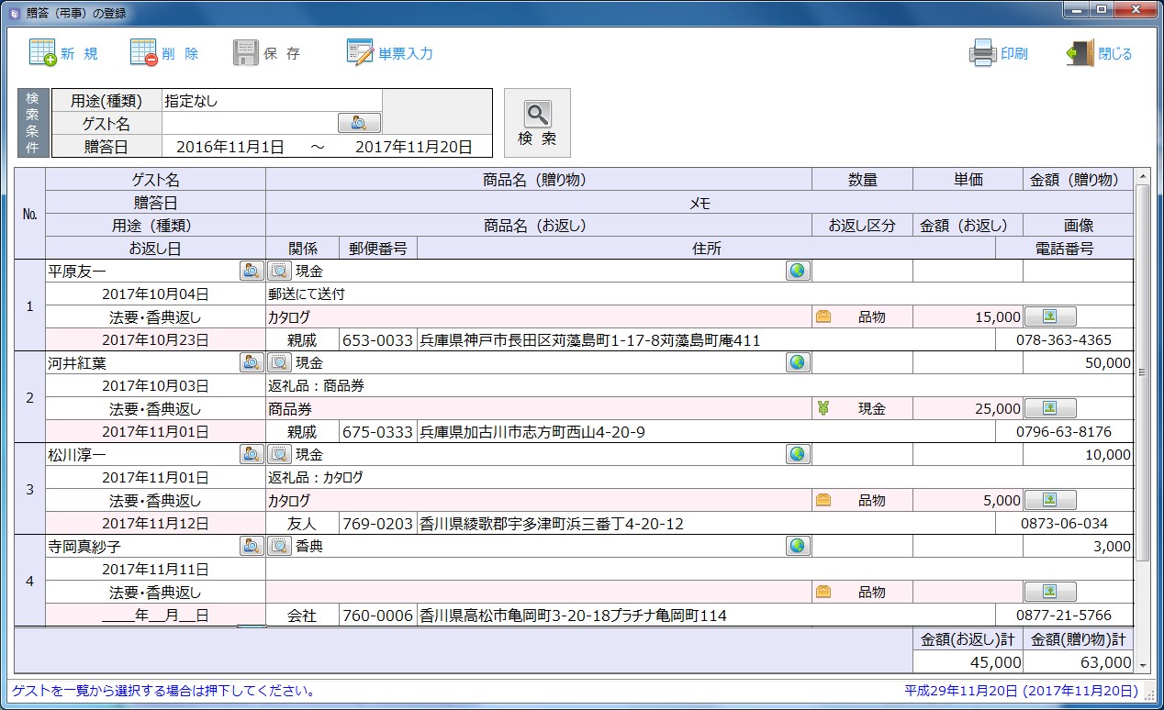Click scrollbar down arrow at list bottom
The width and height of the screenshot is (1164, 710).
(1143, 664)
